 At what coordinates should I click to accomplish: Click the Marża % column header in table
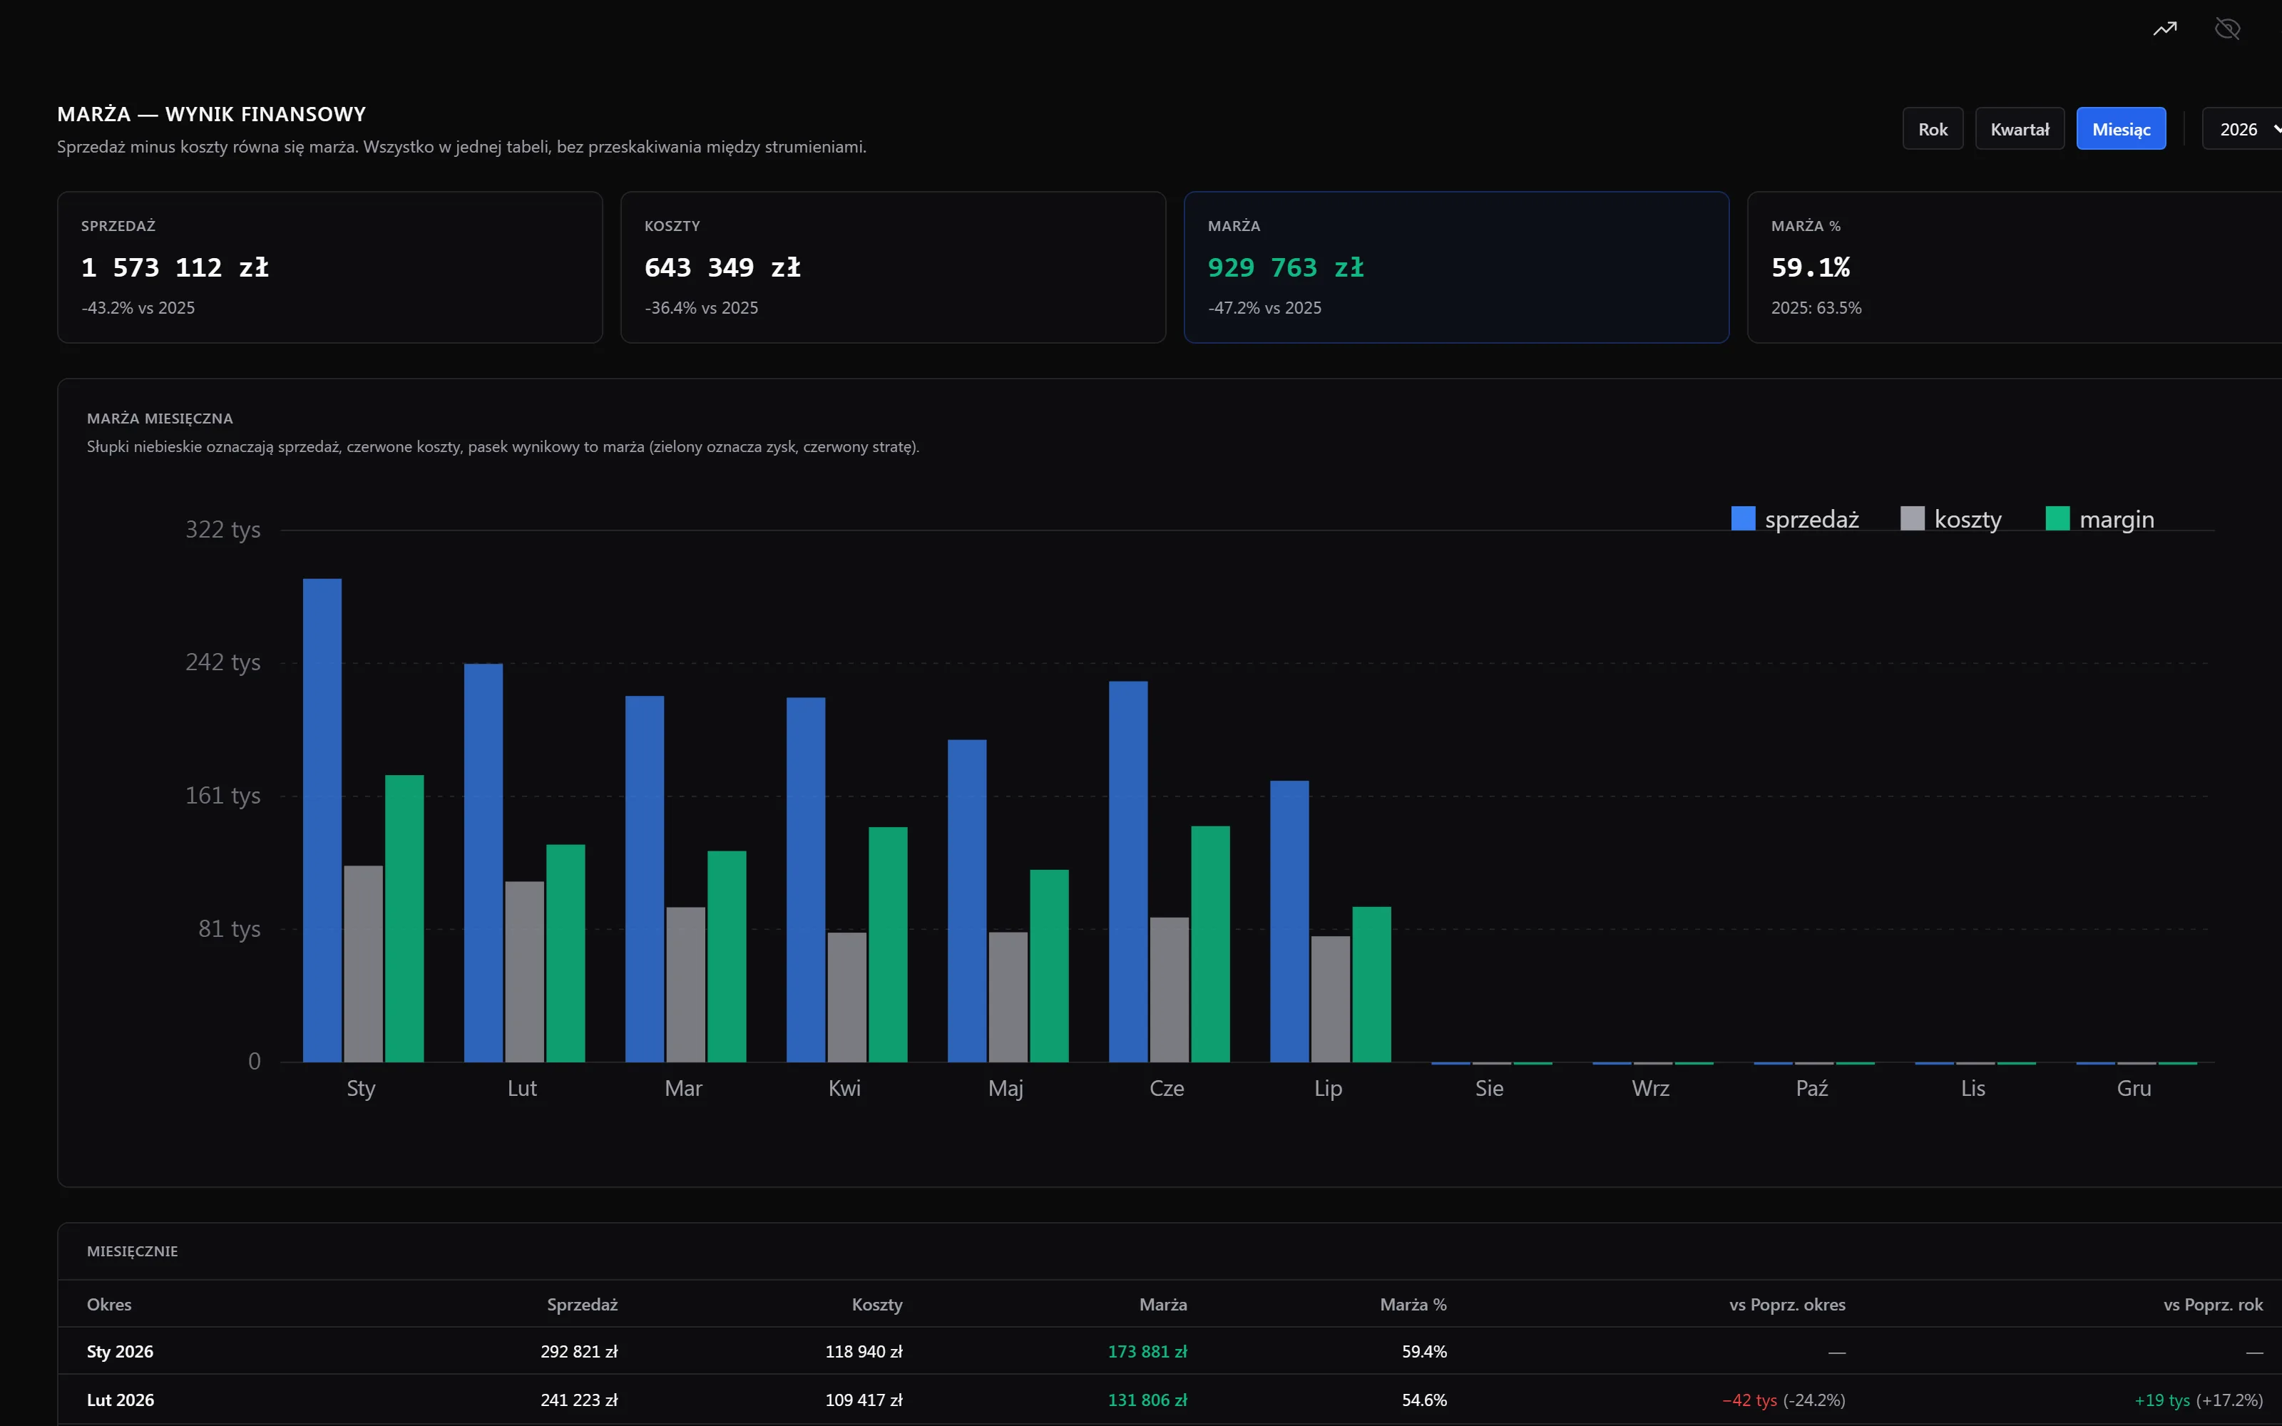click(x=1413, y=1304)
